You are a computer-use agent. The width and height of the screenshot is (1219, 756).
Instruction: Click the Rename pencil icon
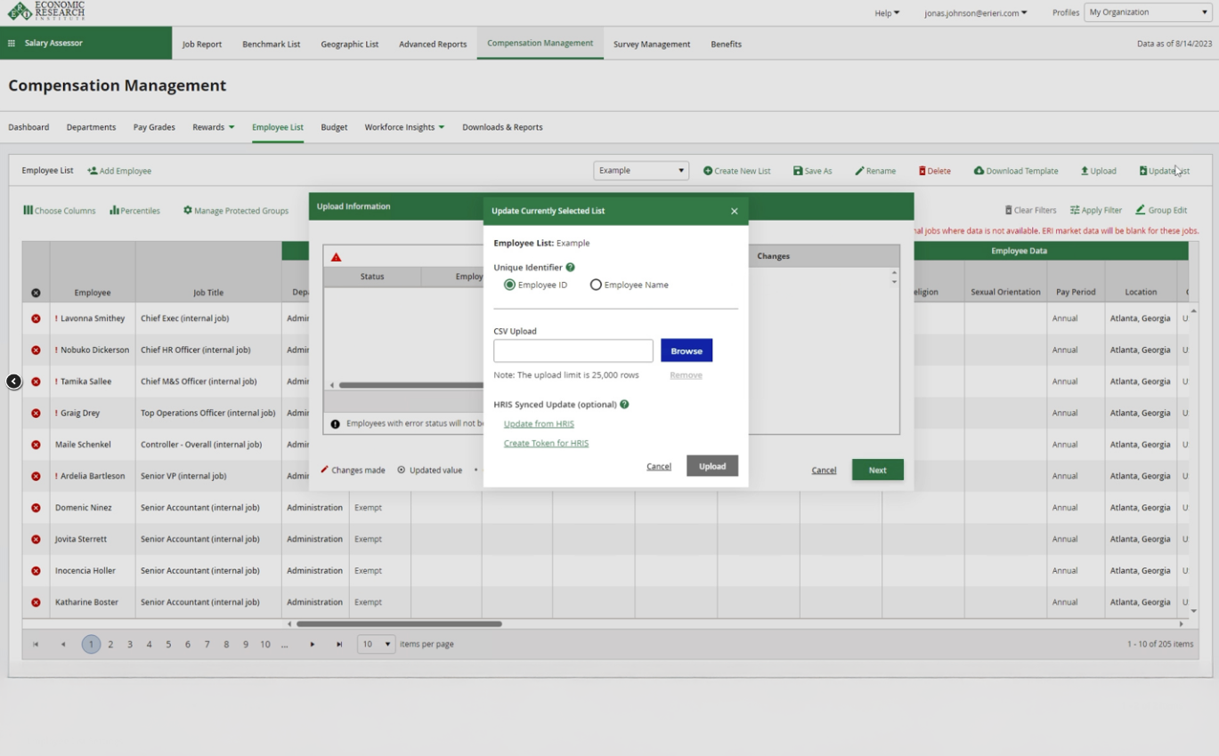[859, 171]
